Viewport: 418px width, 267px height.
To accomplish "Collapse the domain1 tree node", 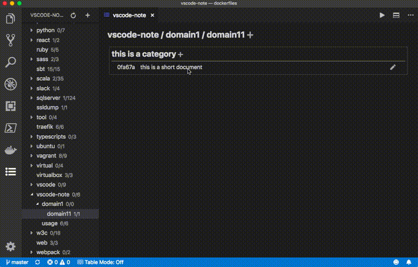I will click(x=37, y=204).
